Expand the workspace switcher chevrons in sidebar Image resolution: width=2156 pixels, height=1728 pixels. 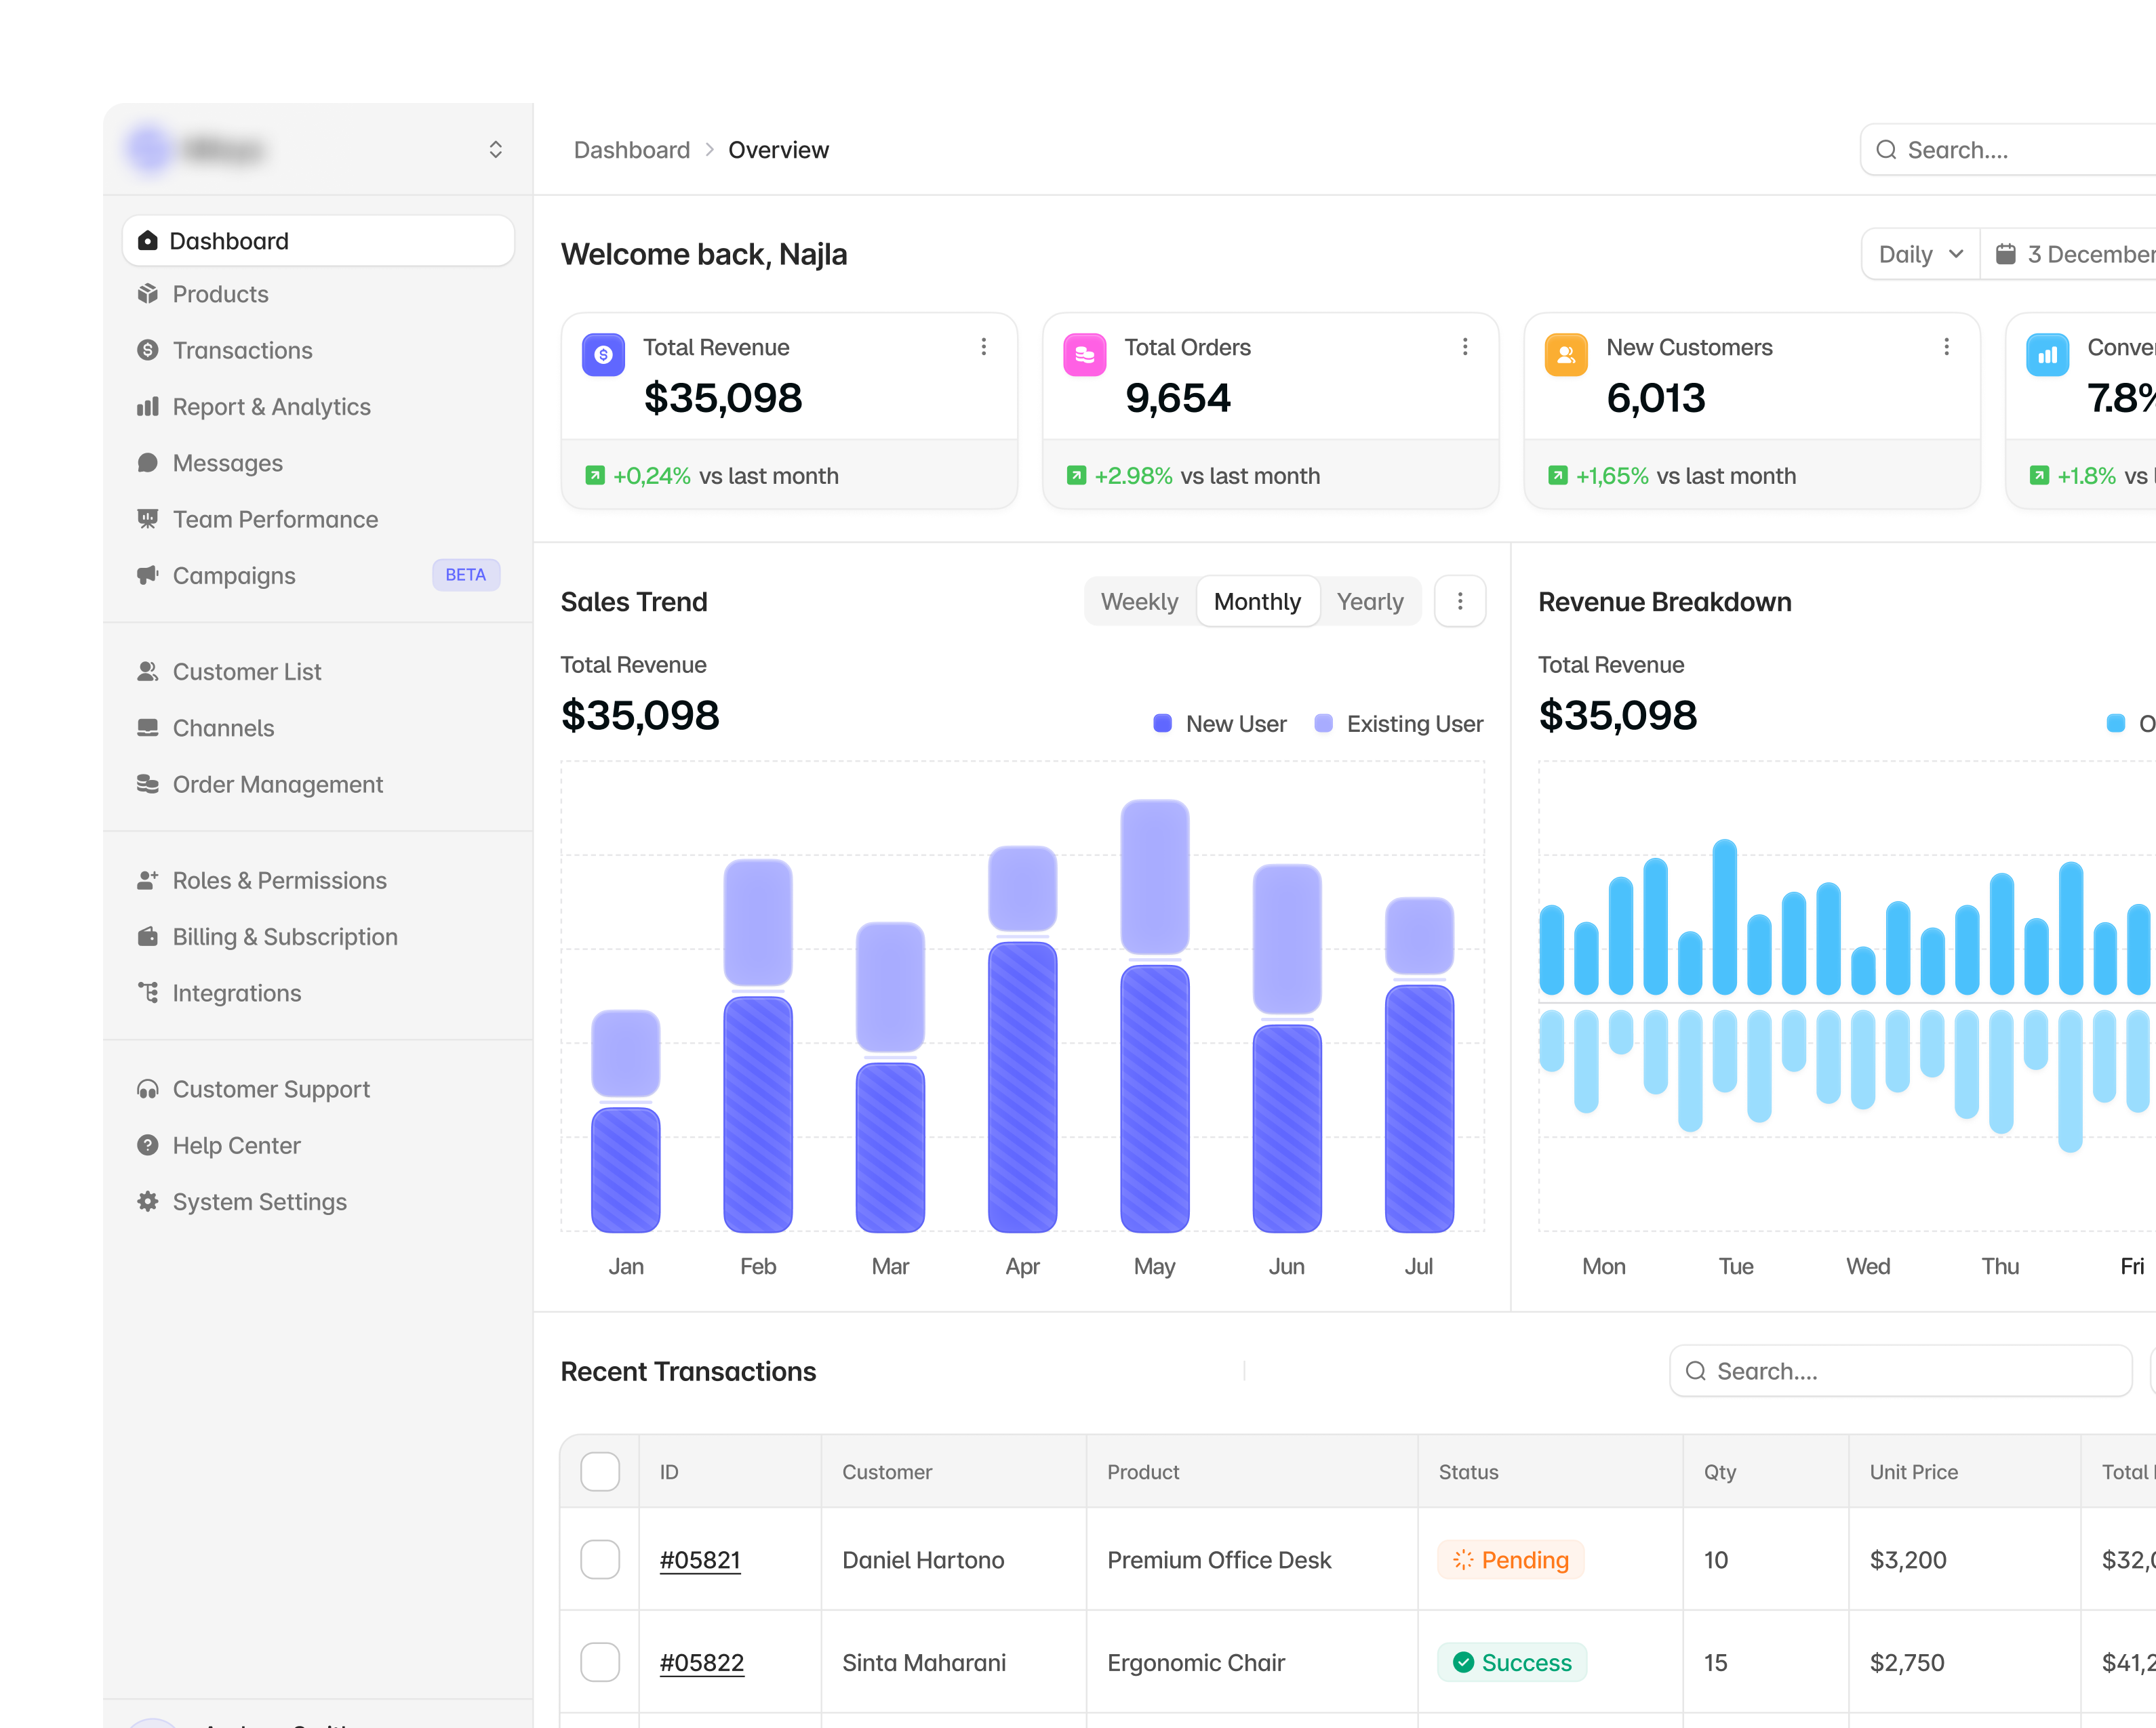495,150
